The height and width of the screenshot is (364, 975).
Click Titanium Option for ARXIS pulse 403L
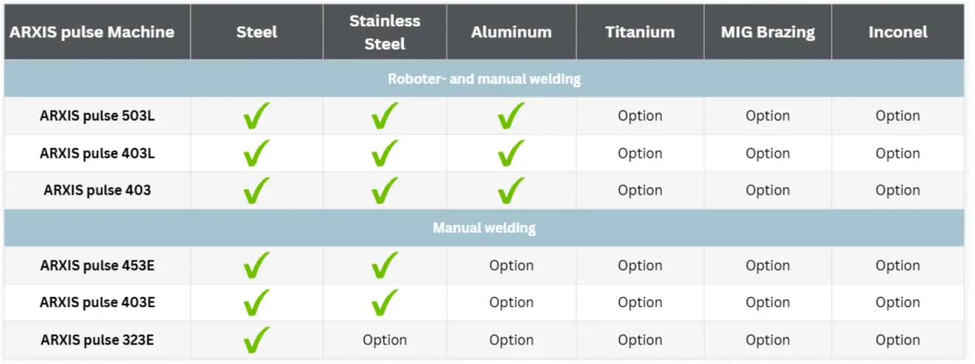click(640, 153)
